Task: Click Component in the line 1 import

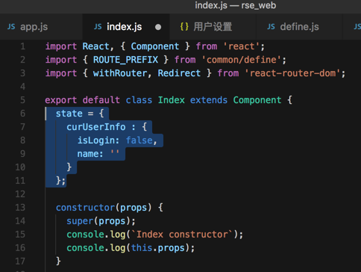Action: click(x=155, y=46)
